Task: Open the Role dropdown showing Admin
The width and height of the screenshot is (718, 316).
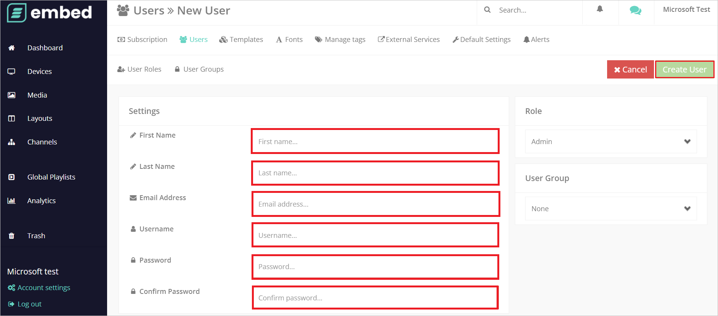Action: point(611,141)
